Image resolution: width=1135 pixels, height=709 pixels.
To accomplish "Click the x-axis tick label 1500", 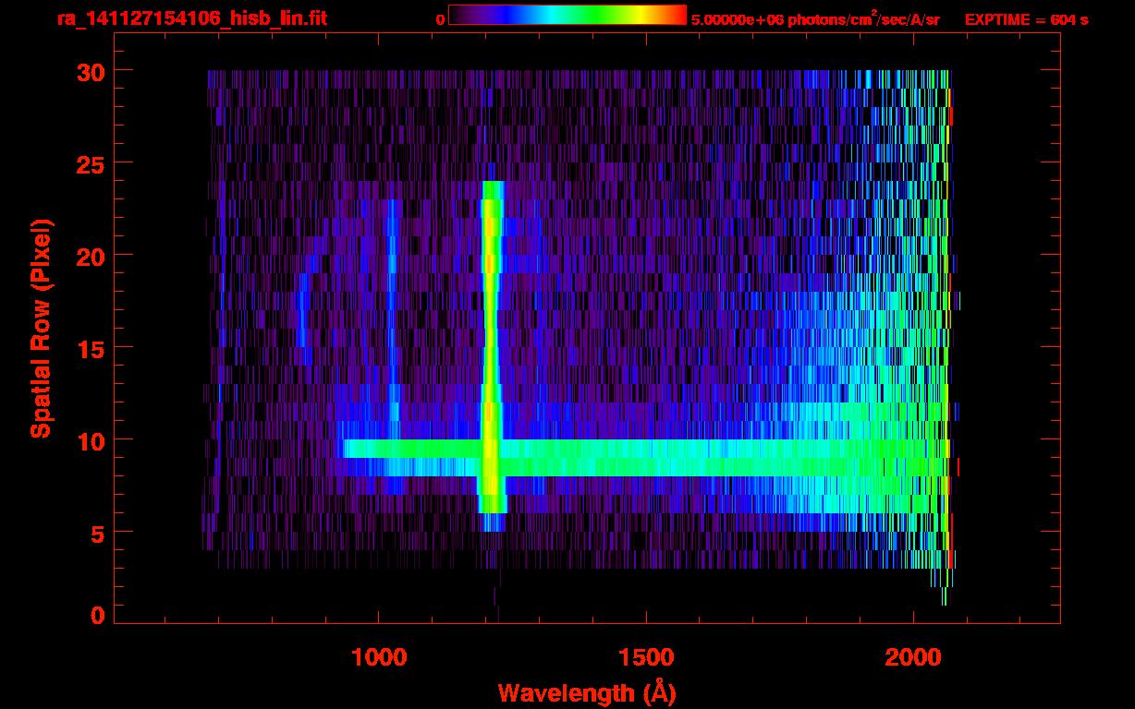I will pyautogui.click(x=646, y=657).
